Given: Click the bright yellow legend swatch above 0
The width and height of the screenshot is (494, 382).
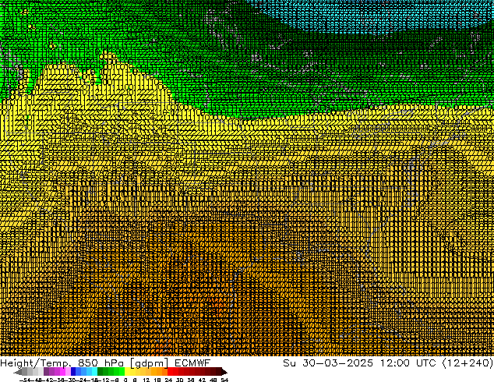Looking at the screenshot, I should pos(127,371).
